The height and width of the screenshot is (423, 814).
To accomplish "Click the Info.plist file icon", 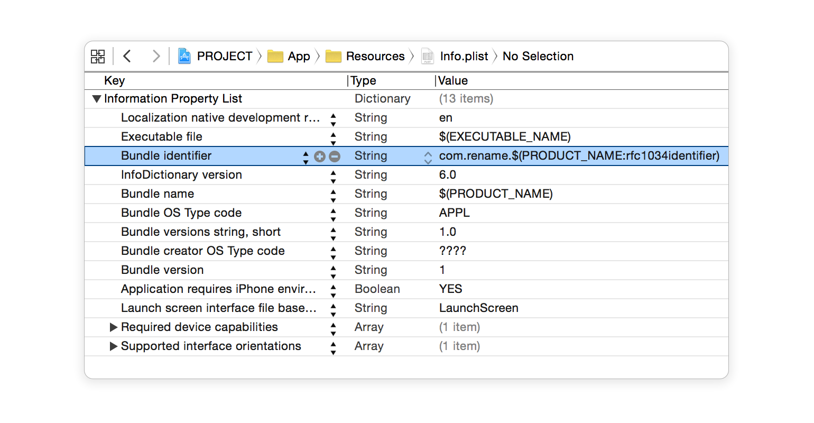I will pyautogui.click(x=427, y=56).
